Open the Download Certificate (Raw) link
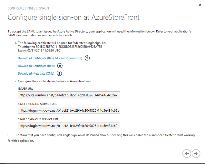Image resolution: width=205 pixels, height=164 pixels. [x=36, y=66]
